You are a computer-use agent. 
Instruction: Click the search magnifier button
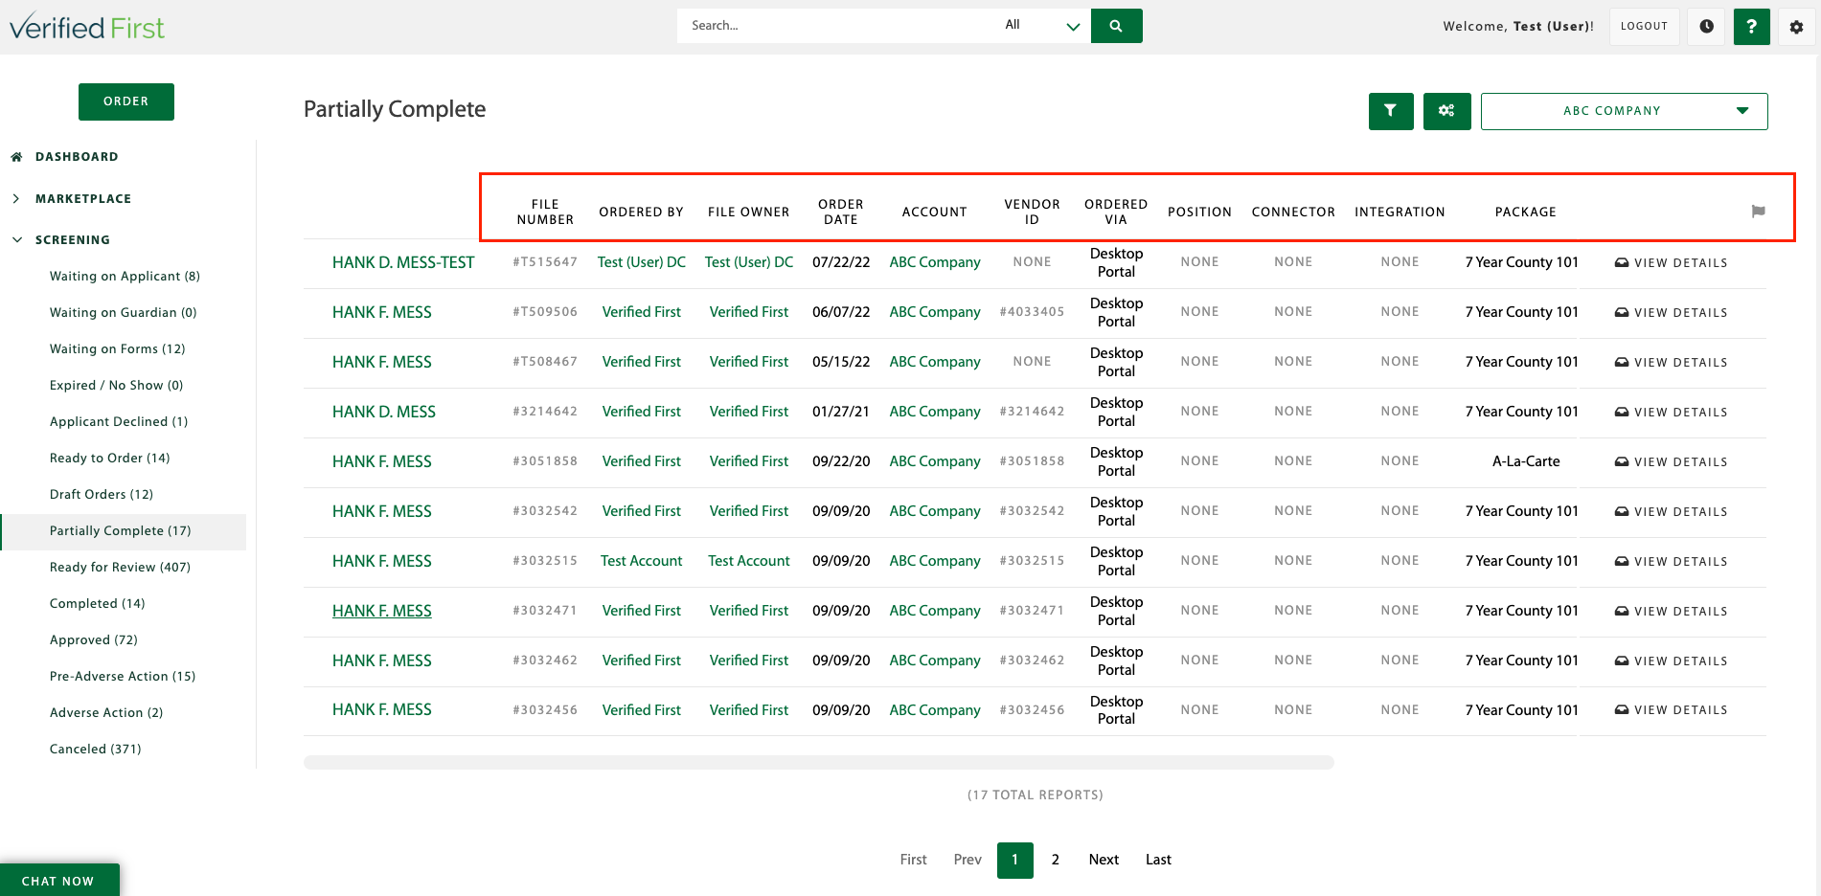point(1116,26)
